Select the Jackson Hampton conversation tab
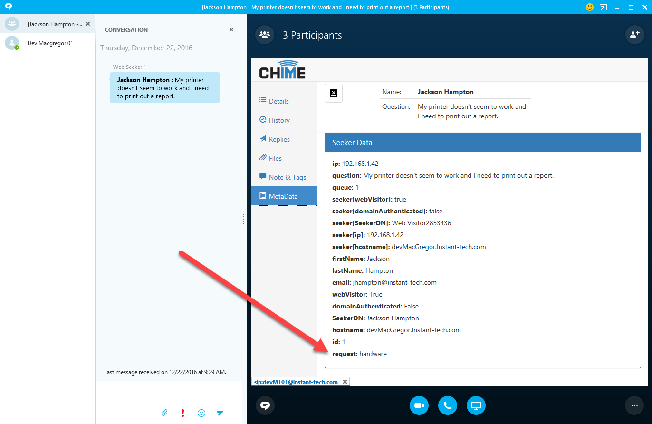The image size is (652, 424). 48,24
